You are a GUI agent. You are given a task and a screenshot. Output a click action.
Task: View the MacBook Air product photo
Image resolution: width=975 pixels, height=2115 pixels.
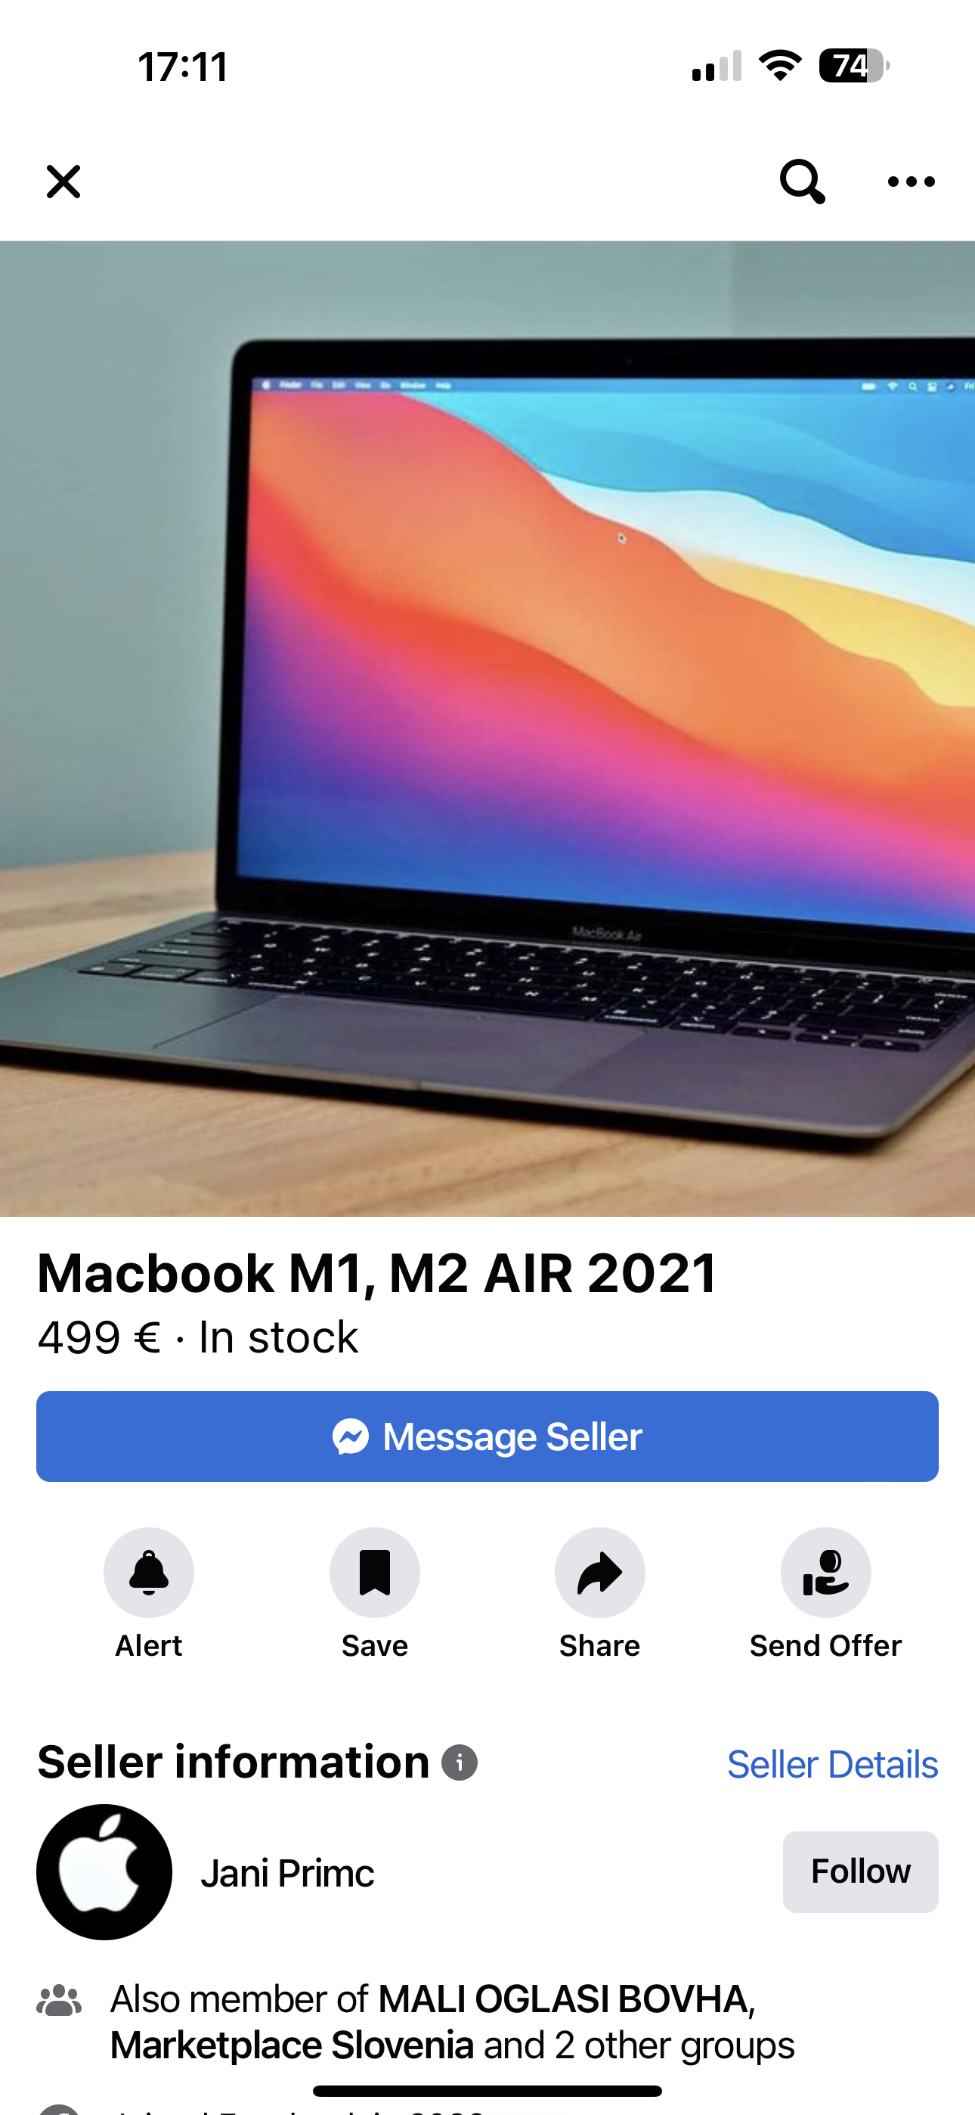point(487,728)
